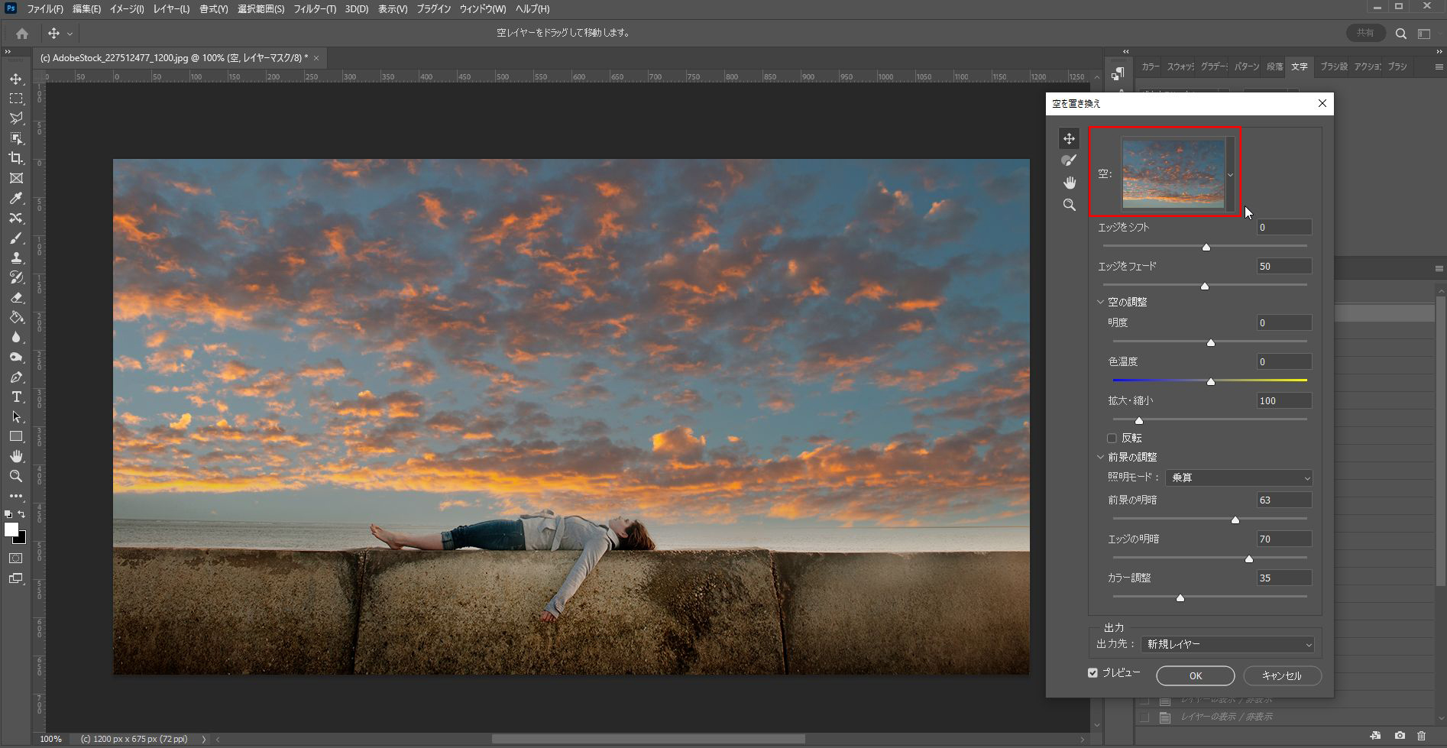Screen dimensions: 1447x748
Task: Switch to the パターン panel tab
Action: (x=1247, y=67)
